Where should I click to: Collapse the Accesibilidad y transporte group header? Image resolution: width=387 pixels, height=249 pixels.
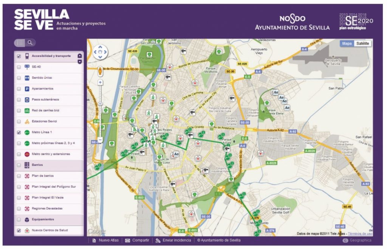pos(49,56)
